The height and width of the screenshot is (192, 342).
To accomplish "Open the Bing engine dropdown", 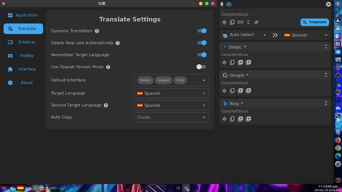I will [x=233, y=104].
